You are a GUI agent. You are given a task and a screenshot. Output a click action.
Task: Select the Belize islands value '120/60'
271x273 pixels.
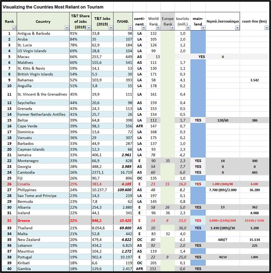coord(223,120)
